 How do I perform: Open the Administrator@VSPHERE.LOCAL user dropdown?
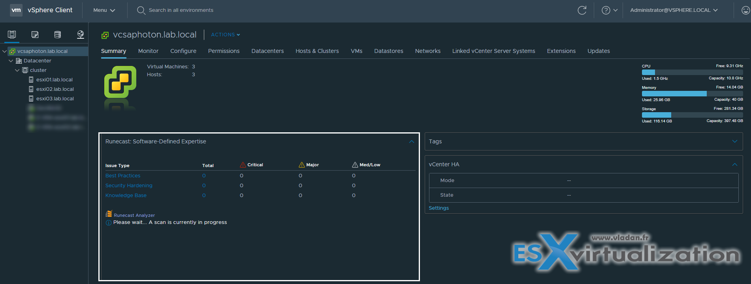pyautogui.click(x=674, y=10)
